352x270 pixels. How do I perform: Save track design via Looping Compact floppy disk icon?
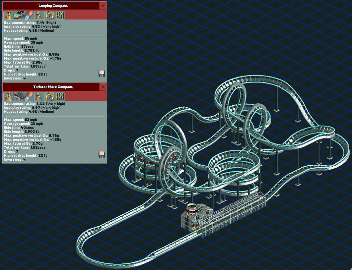point(102,74)
